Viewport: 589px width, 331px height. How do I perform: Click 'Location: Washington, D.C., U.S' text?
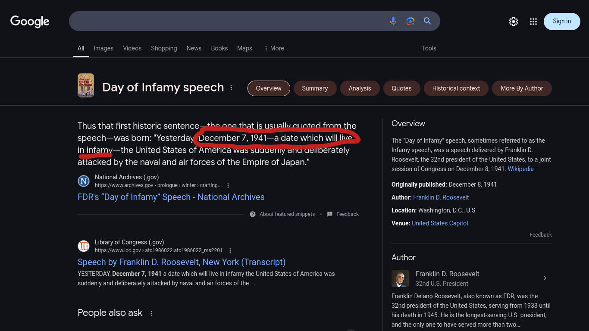coord(433,210)
